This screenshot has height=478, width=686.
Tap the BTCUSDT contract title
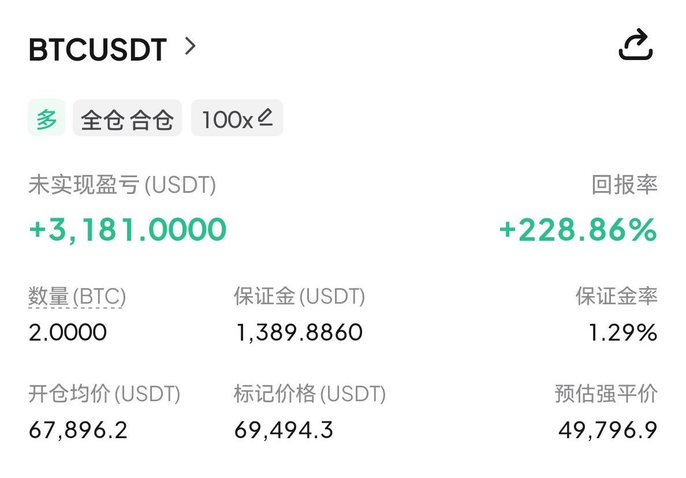click(x=98, y=50)
